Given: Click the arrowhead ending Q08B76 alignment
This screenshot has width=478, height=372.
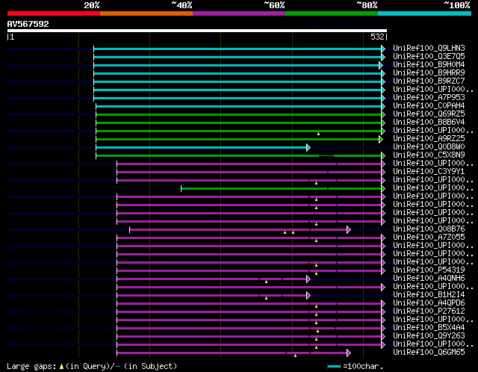Looking at the screenshot, I should (x=349, y=229).
